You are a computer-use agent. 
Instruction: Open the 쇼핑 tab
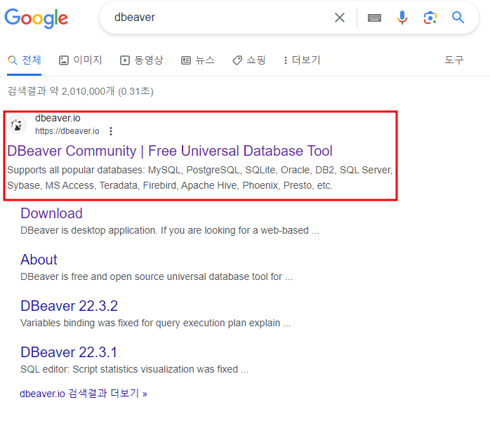click(x=249, y=60)
